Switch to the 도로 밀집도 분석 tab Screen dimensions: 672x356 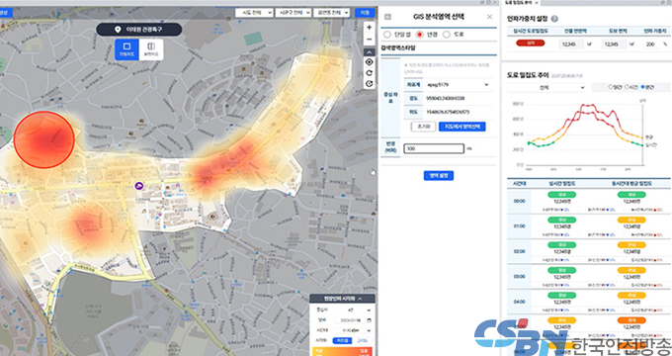518,3
